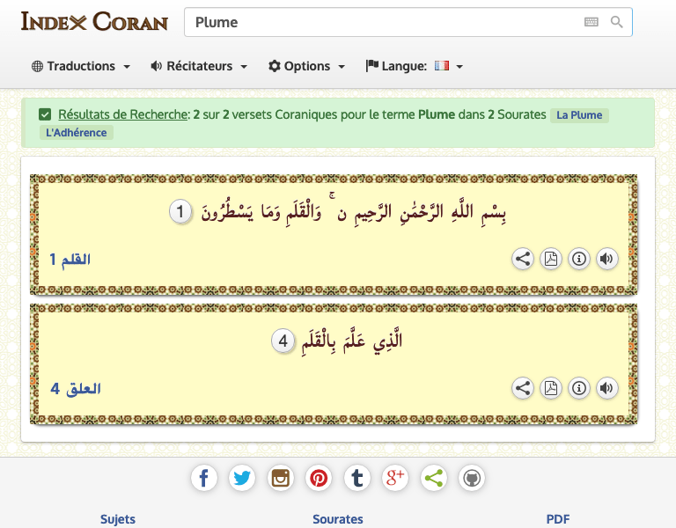Play audio for verse Al-Qalam 1

(606, 259)
